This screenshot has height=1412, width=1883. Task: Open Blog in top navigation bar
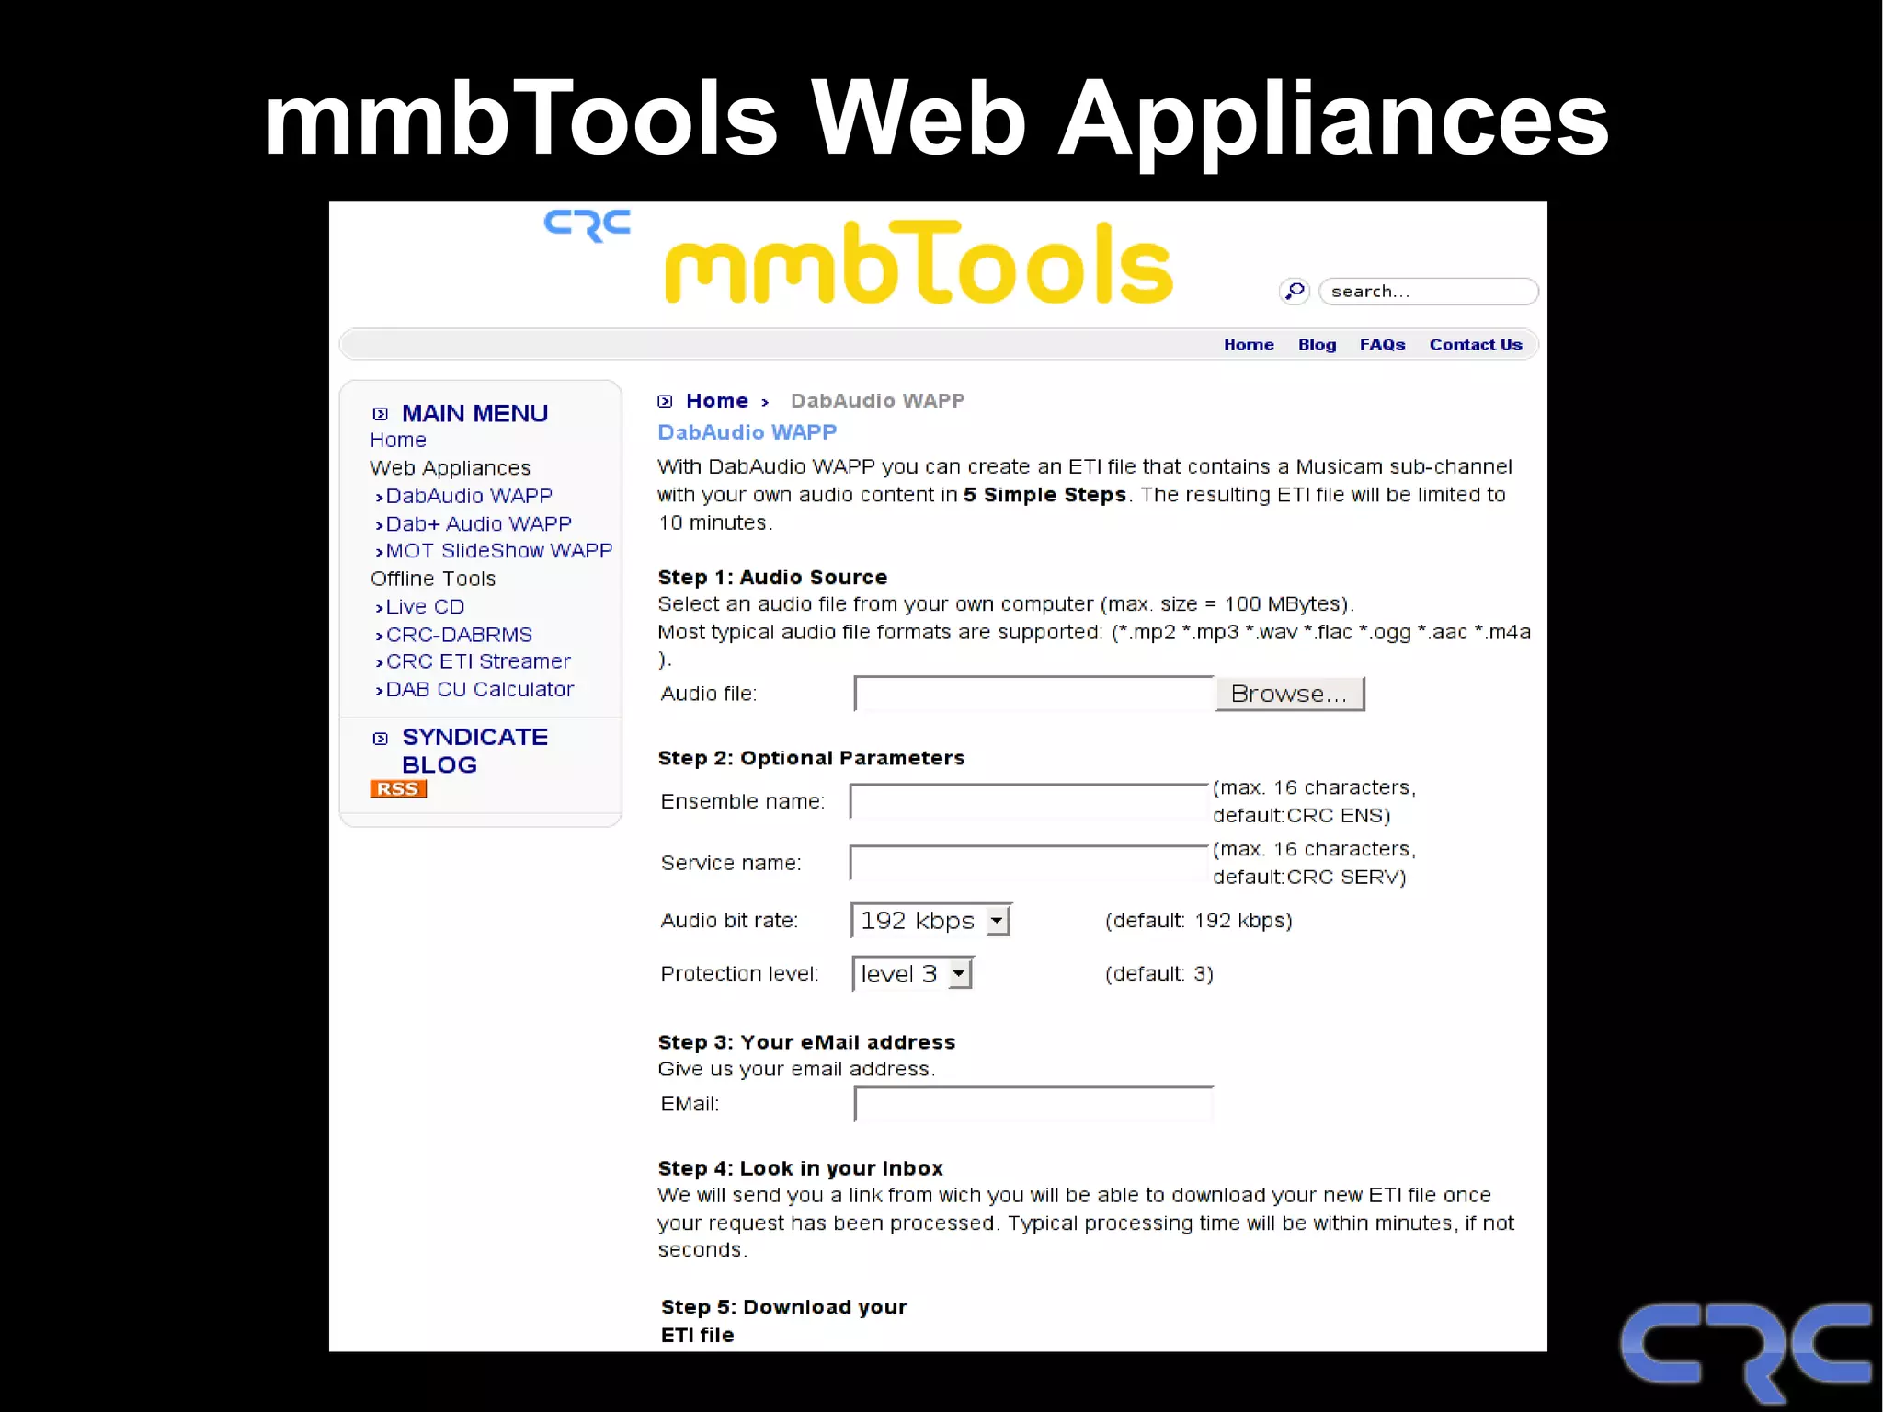coord(1317,345)
